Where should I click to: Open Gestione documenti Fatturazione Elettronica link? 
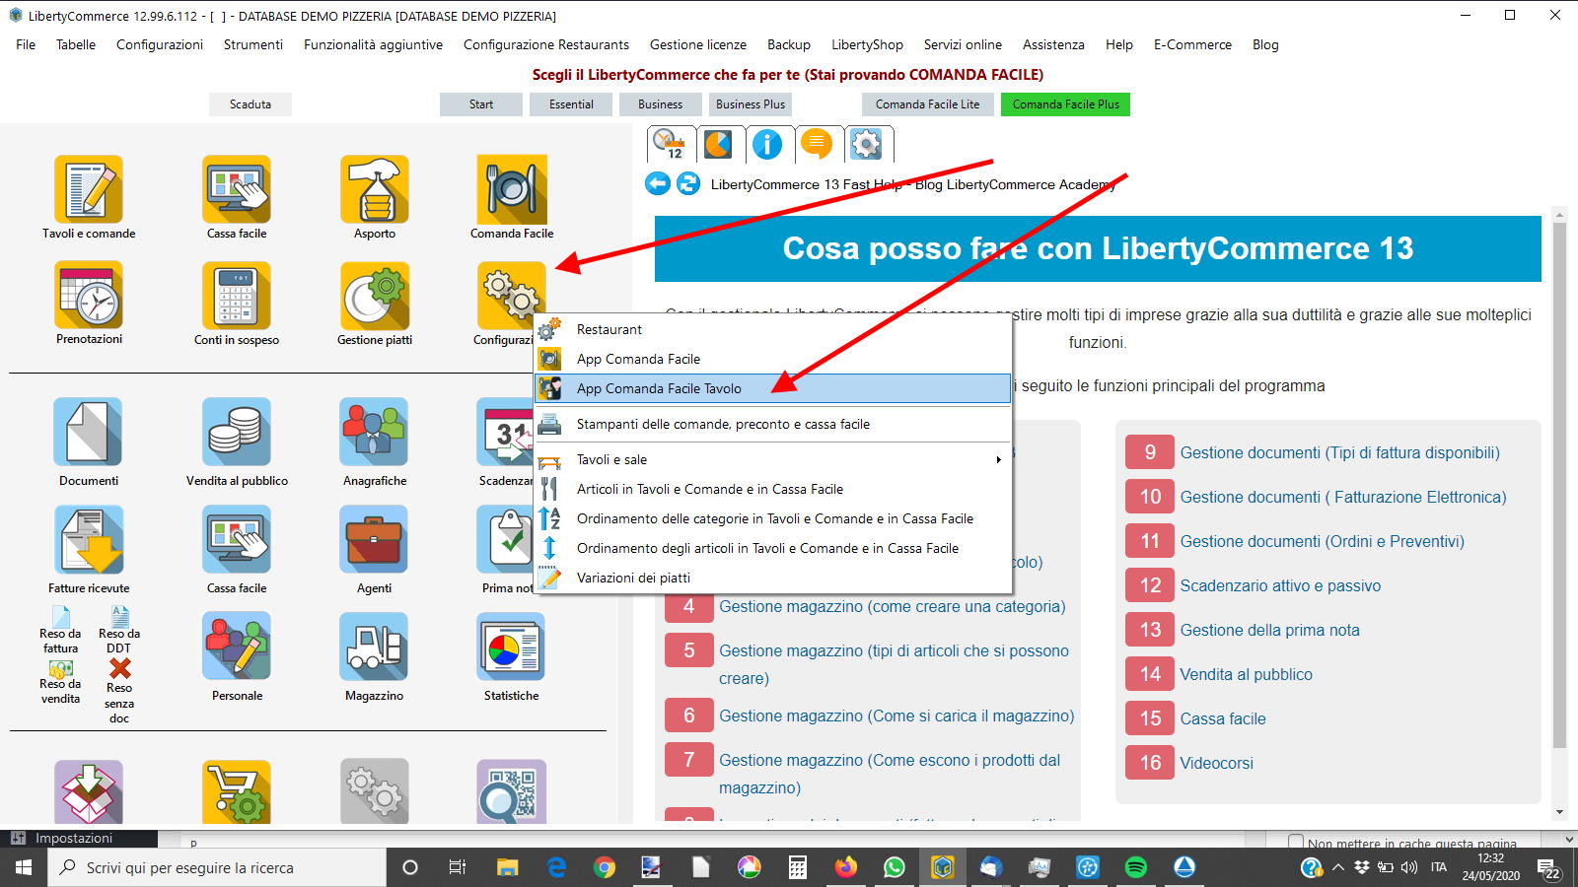pyautogui.click(x=1343, y=497)
